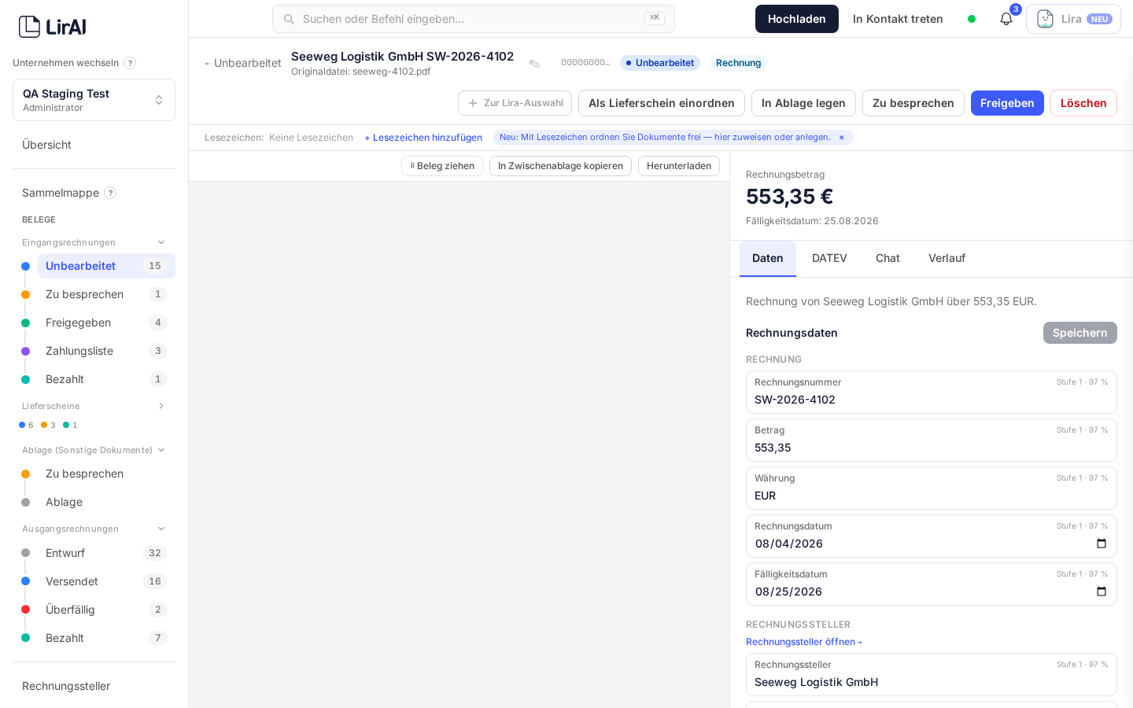Viewport: 1133px width, 708px height.
Task: Collapse the Ablage (Sonstige Dokumente) section
Action: click(x=161, y=450)
